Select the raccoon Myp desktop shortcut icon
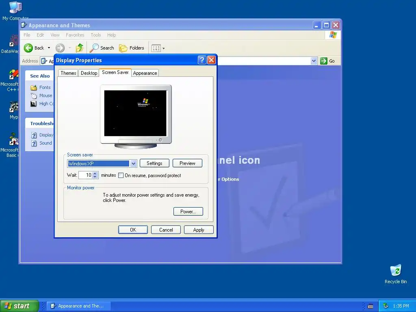Screen dimensions: 416x312 14,107
